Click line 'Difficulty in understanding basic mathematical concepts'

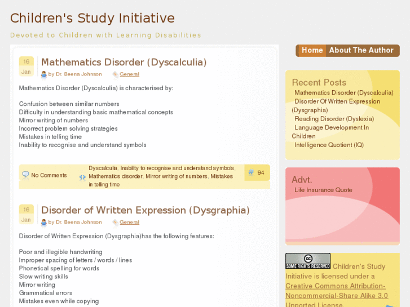point(96,112)
